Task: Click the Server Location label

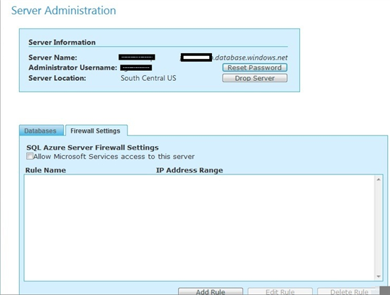Action: click(x=57, y=78)
